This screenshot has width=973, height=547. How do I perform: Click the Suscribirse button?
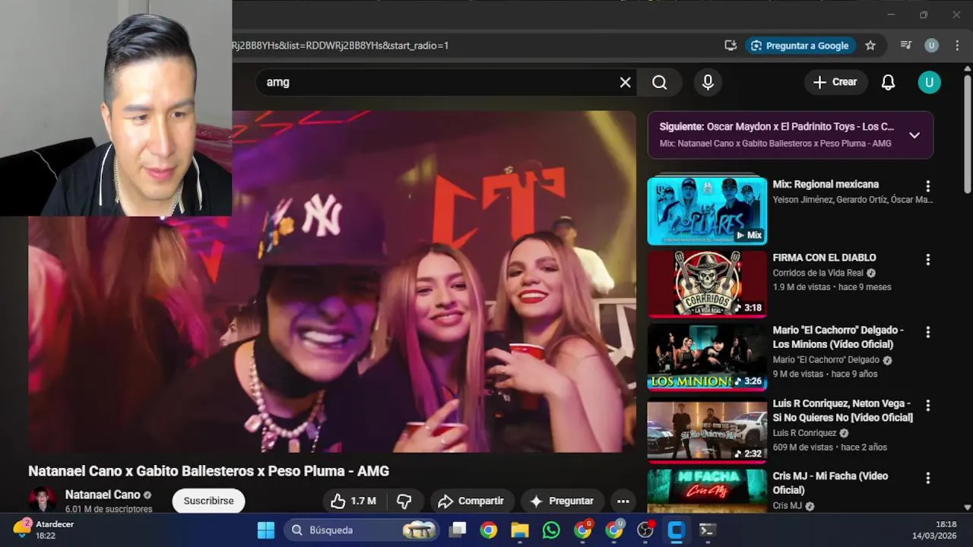click(208, 501)
